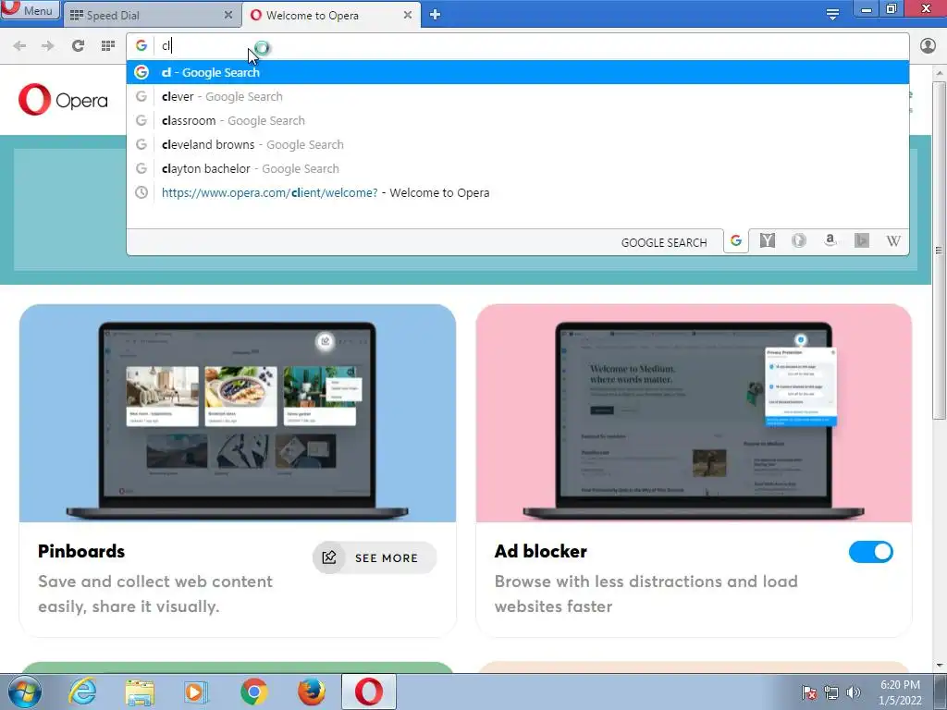Image resolution: width=947 pixels, height=710 pixels.
Task: Switch search engine to Amazon
Action: [x=830, y=241]
